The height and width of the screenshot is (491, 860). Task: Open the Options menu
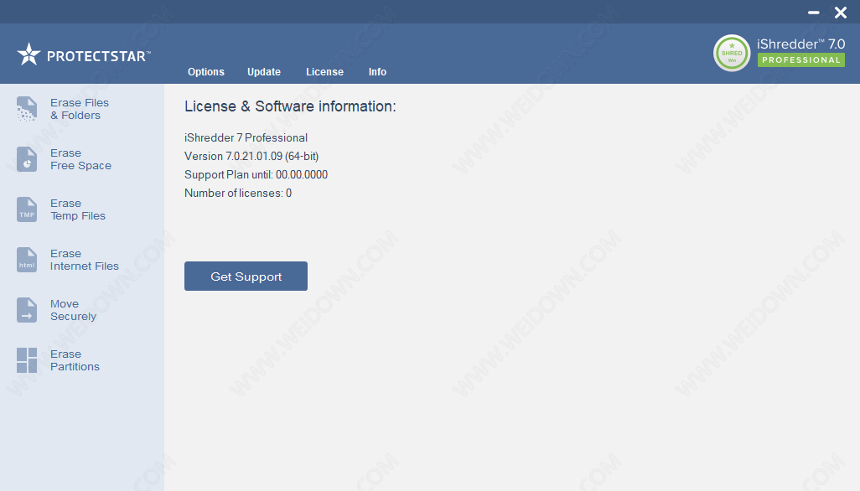205,72
